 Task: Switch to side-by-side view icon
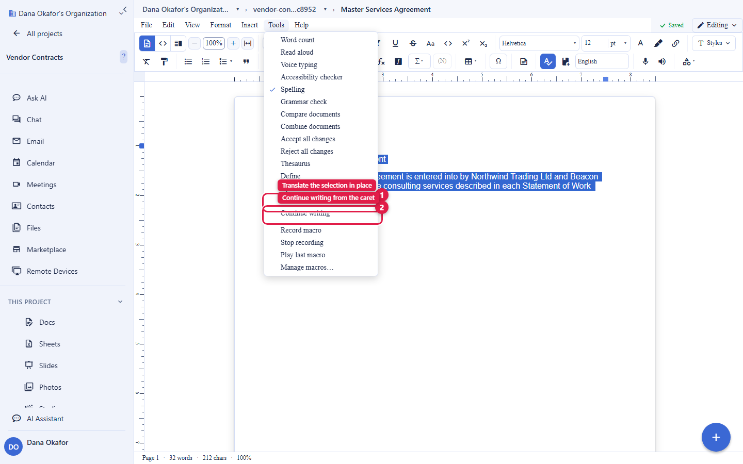(x=179, y=43)
